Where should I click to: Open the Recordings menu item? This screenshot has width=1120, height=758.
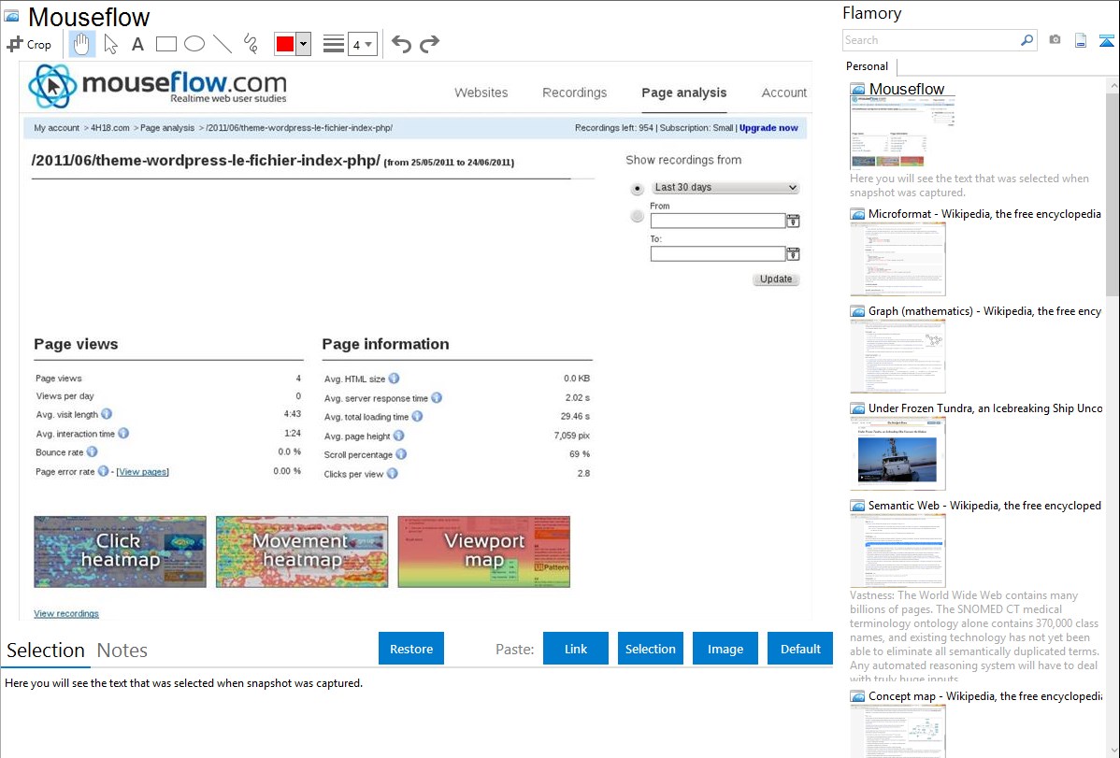coord(574,93)
